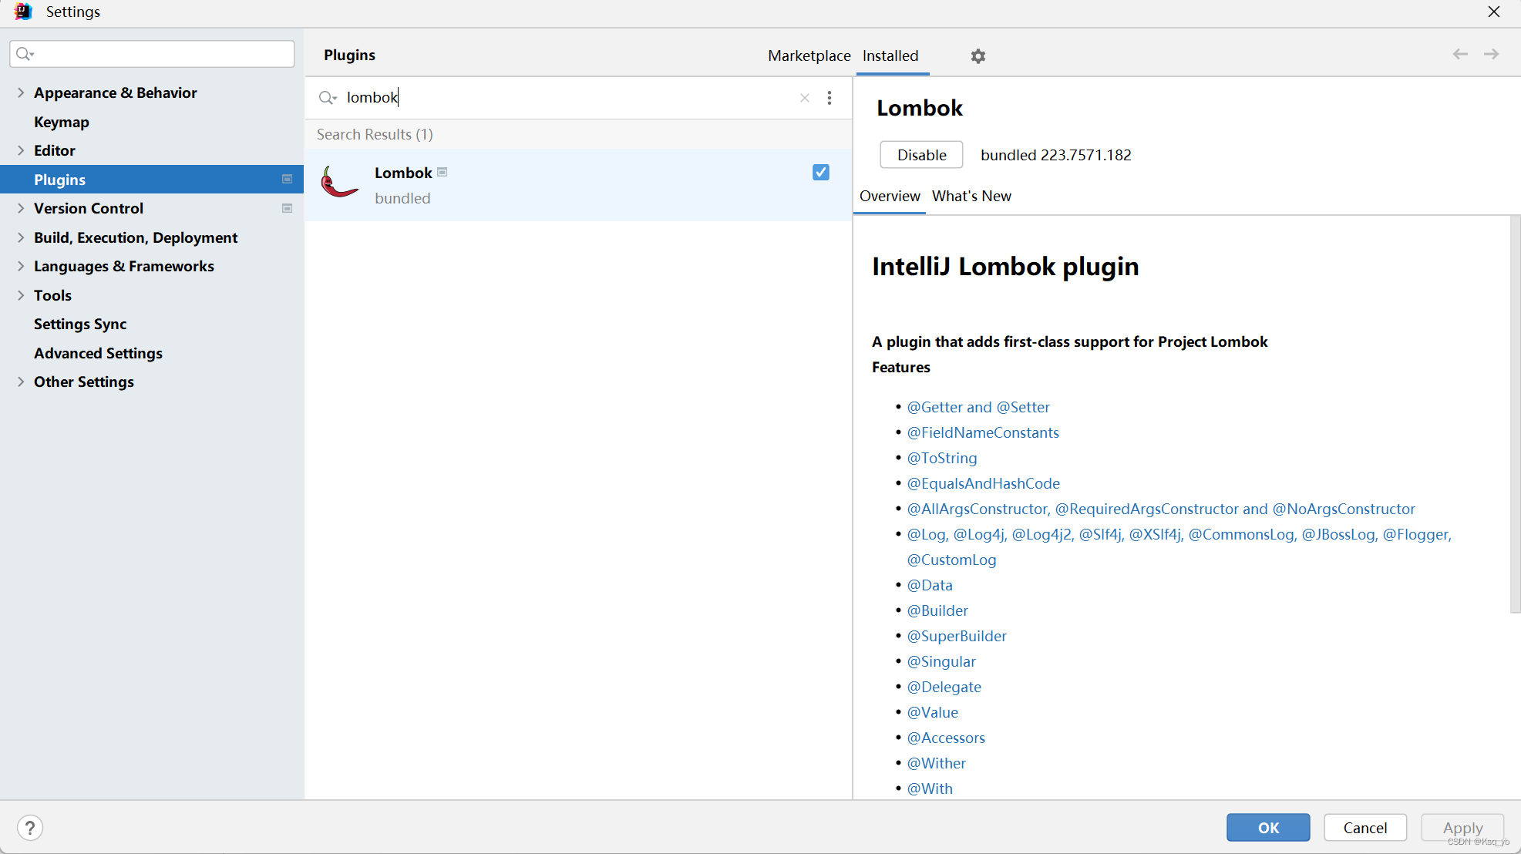
Task: Click the Version Control project-level settings icon
Action: coord(287,208)
